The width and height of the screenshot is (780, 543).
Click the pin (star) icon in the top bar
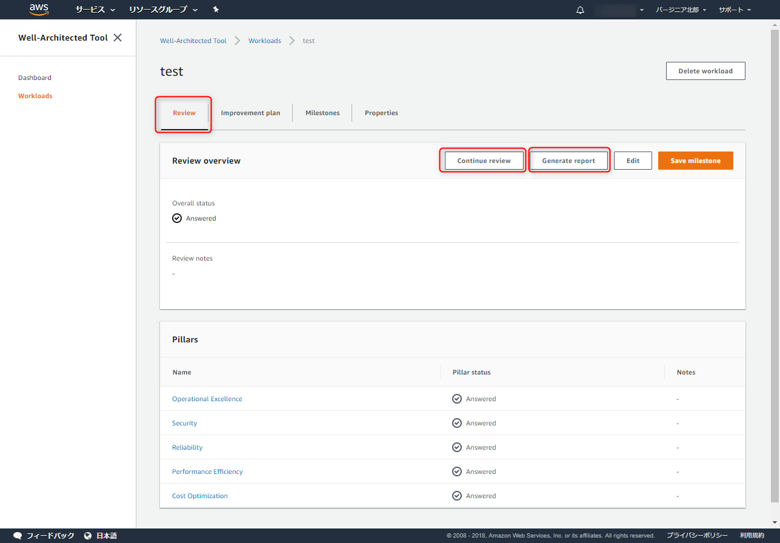pyautogui.click(x=215, y=9)
